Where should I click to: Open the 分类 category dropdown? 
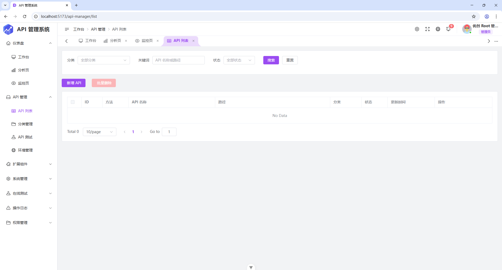[x=104, y=60]
